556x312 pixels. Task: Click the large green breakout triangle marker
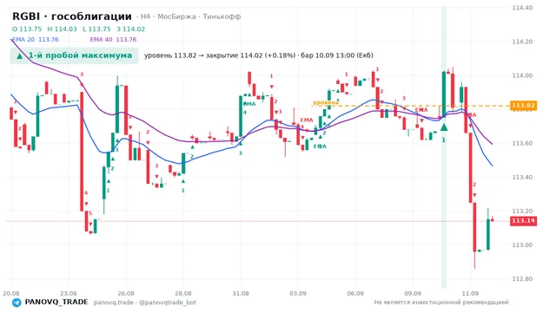coord(444,127)
